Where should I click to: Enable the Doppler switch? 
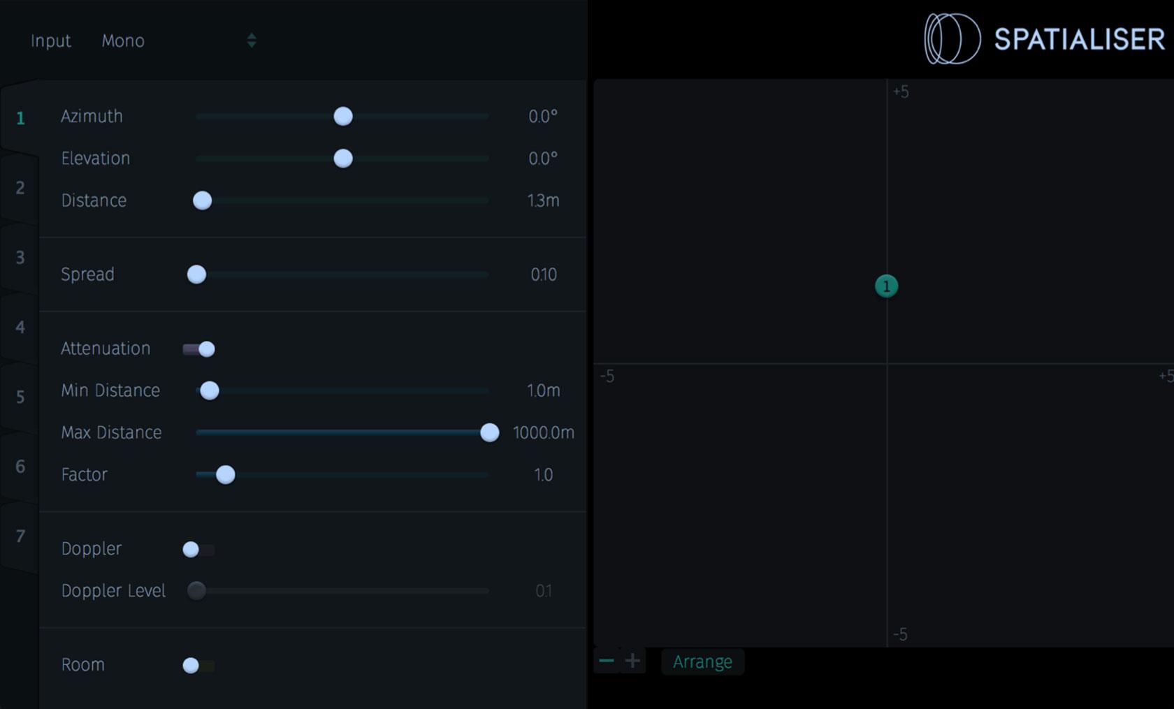(x=198, y=550)
